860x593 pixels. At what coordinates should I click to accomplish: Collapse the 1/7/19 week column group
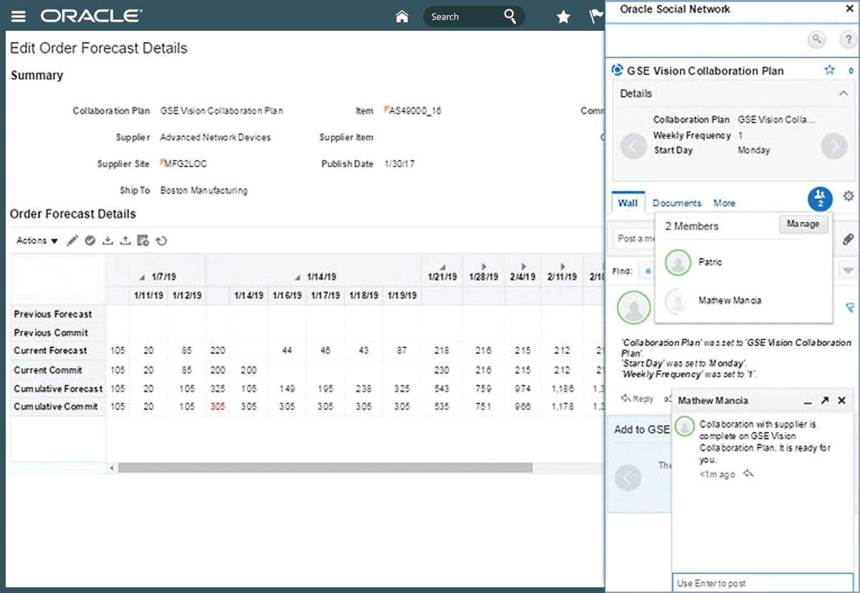142,277
